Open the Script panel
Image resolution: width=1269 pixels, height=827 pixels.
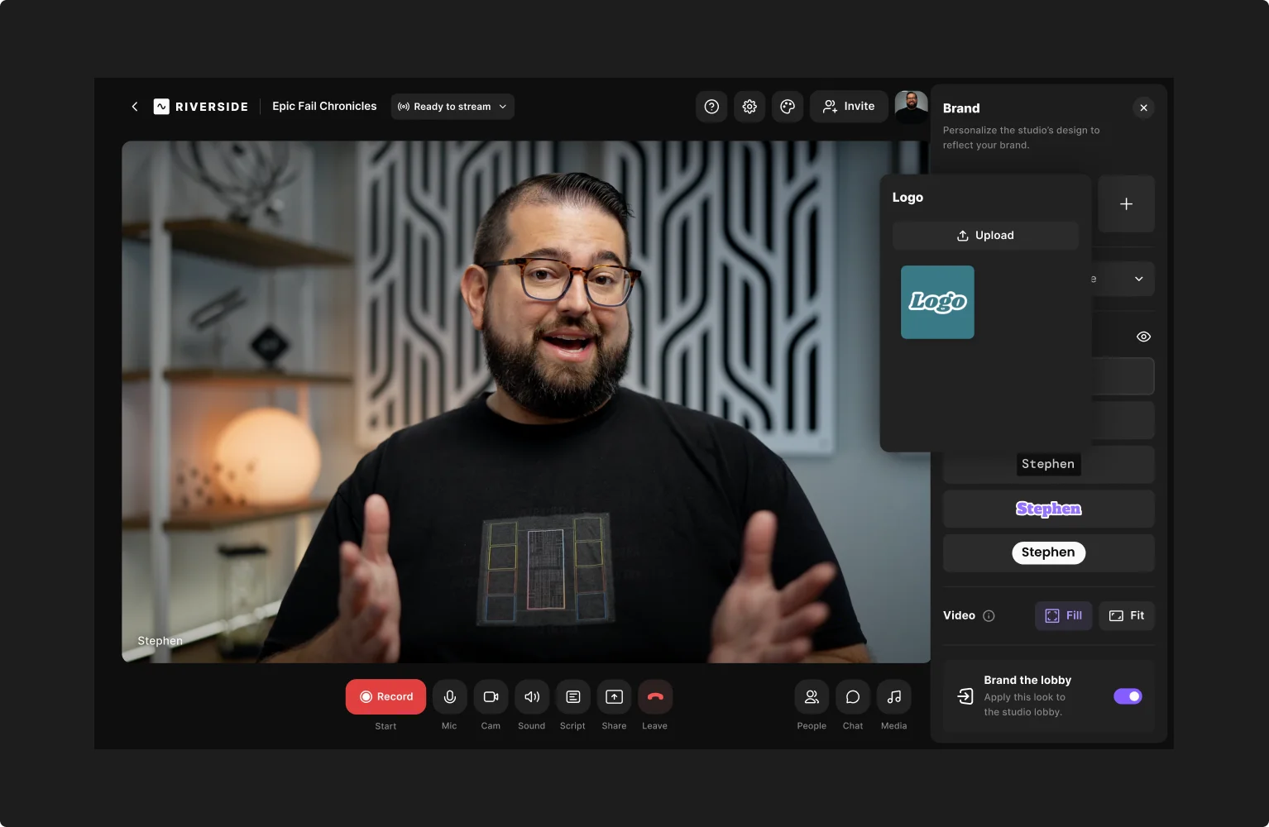(572, 696)
